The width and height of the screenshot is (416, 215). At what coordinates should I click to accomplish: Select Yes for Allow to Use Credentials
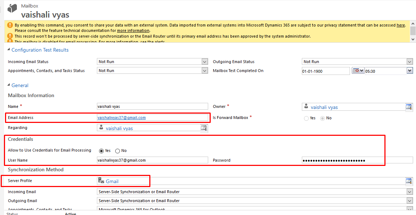101,151
